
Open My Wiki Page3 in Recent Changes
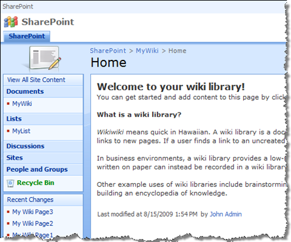[33, 212]
